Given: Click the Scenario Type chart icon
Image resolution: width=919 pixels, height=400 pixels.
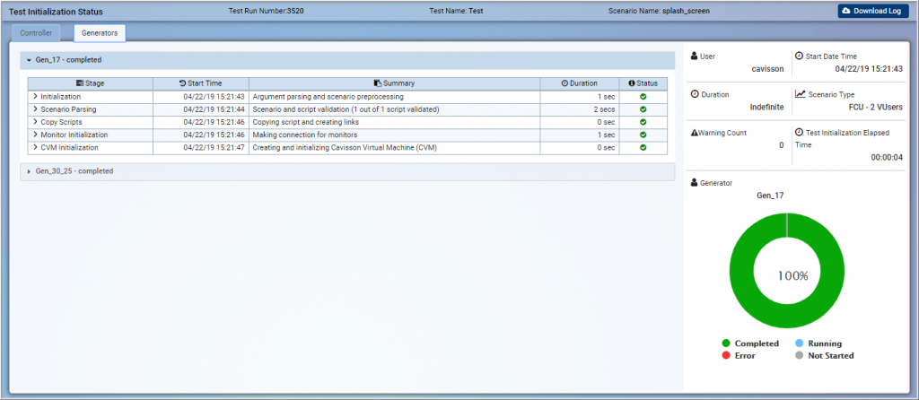Looking at the screenshot, I should tap(800, 93).
